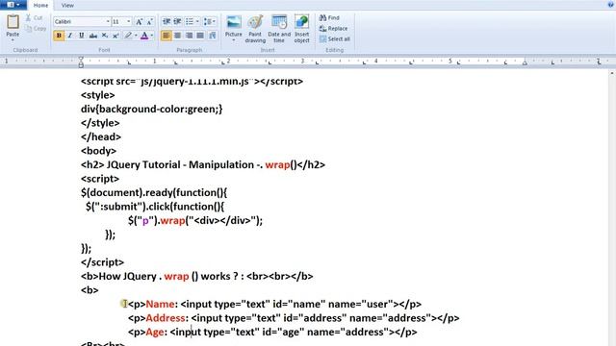Image resolution: width=616 pixels, height=346 pixels.
Task: Switch to the Home ribbon tab
Action: point(40,6)
